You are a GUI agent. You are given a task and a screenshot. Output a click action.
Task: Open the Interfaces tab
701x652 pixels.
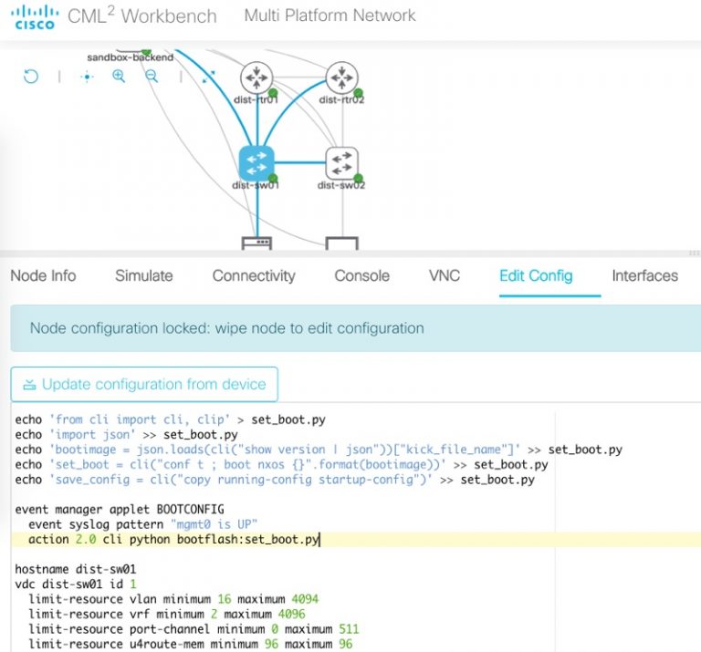(644, 275)
